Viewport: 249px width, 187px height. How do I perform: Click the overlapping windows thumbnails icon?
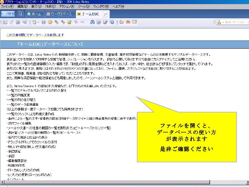(x=20, y=14)
